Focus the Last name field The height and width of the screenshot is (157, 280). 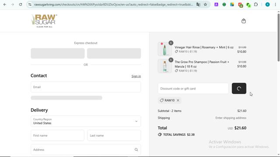coord(114,135)
